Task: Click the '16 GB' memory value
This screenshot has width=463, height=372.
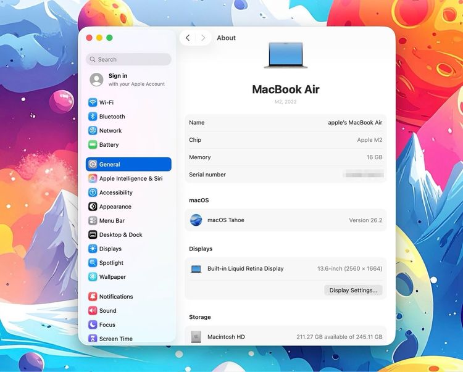Action: [375, 157]
